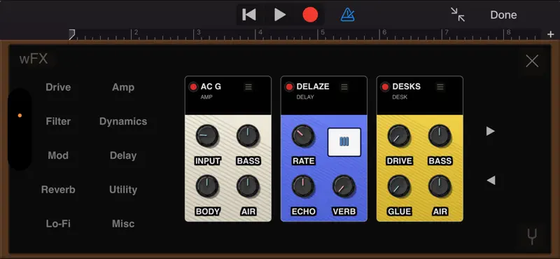The height and width of the screenshot is (259, 560).
Task: Toggle the blue metronome icon
Action: [x=347, y=15]
